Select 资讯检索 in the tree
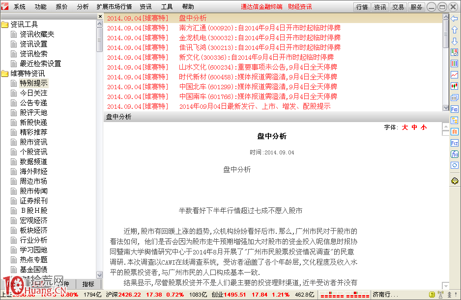This screenshot has width=461, height=300. click(x=33, y=54)
